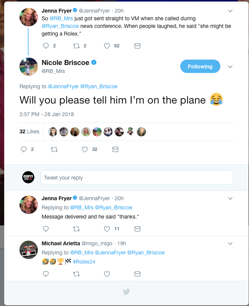Open the #Rolex24 hashtag link
The image size is (249, 306).
[x=84, y=262]
